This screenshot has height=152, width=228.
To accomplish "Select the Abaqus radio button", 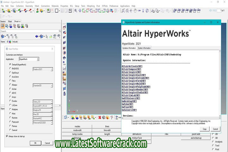I will coord(10,85).
